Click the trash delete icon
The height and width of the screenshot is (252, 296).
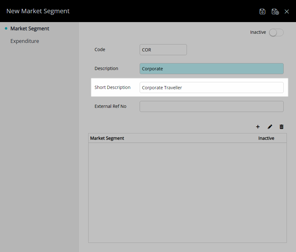coord(281,127)
